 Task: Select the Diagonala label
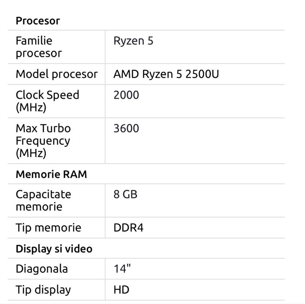point(42,269)
